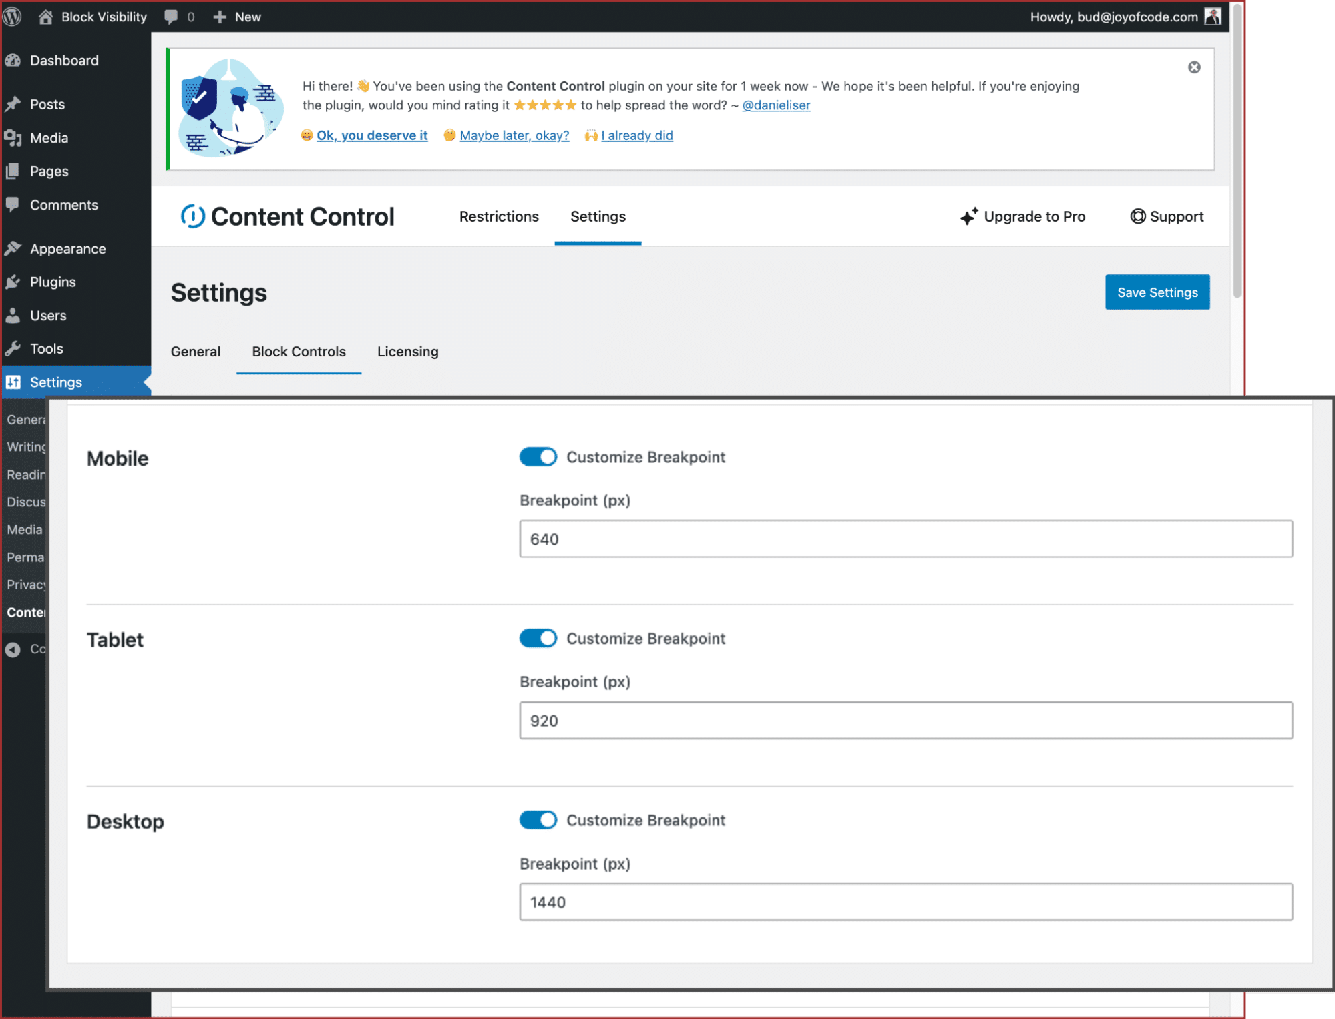Open the Block Visibility site home icon
1335x1019 pixels.
(x=45, y=17)
